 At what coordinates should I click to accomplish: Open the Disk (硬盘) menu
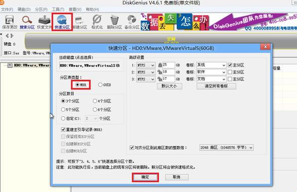pyautogui.click(x=24, y=9)
